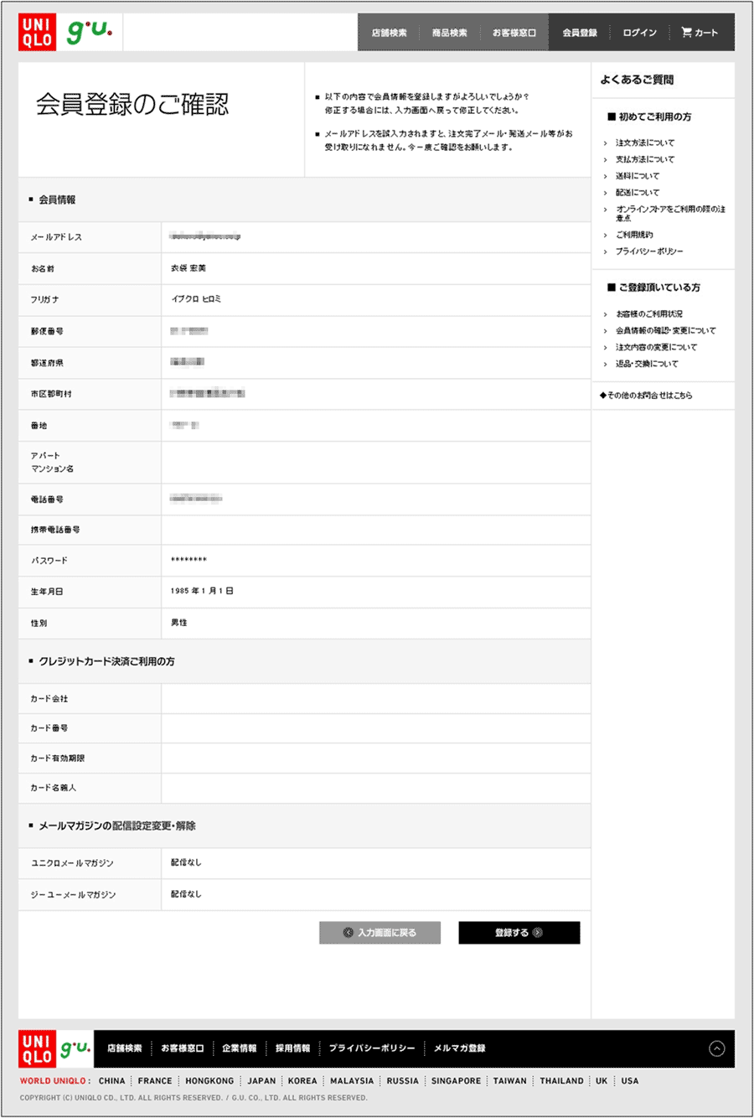Open the sidebar プライバシーポリシー link
Viewport: 754px width, 1118px height.
coord(649,251)
